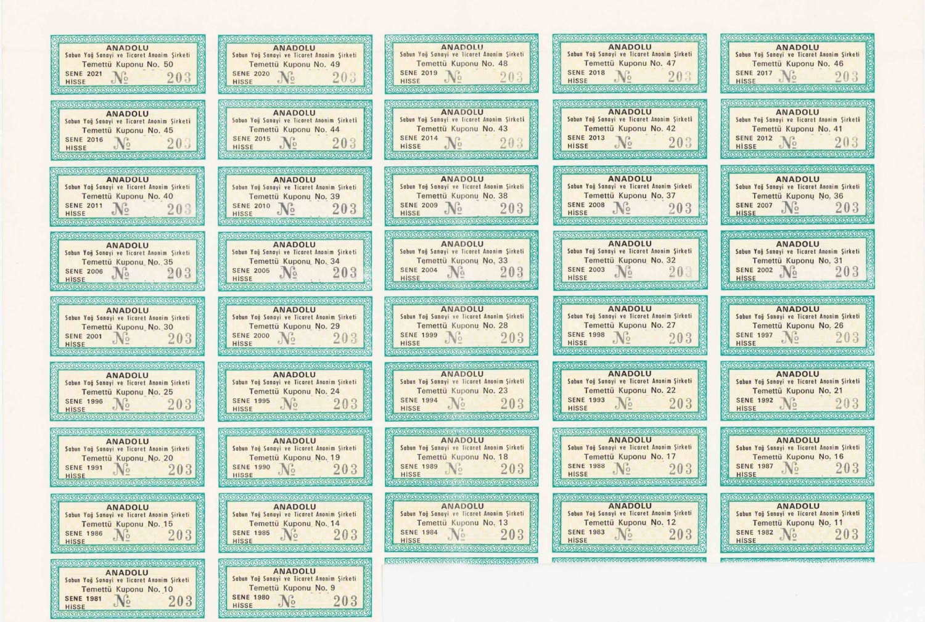Select the coupon marked SENE 2020
The image size is (925, 622).
[295, 65]
